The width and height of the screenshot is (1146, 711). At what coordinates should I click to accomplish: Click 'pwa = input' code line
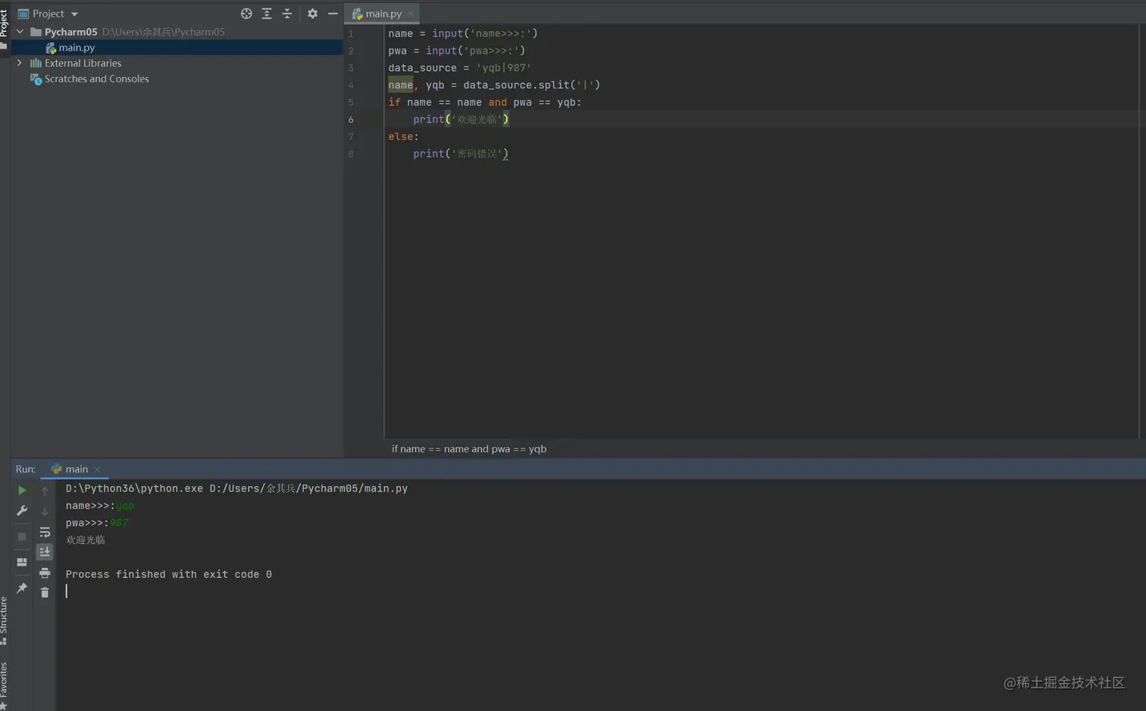456,51
